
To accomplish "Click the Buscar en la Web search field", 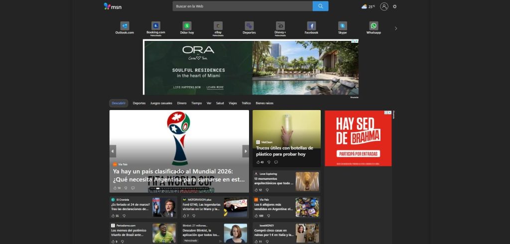I will point(242,6).
